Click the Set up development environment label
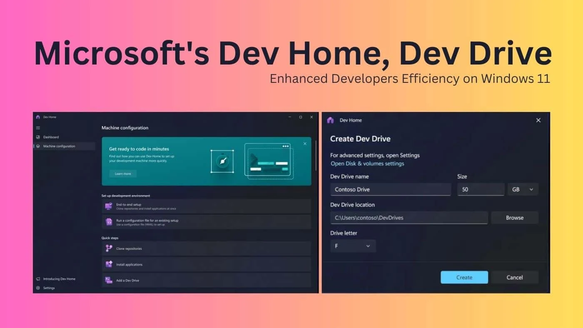 coord(126,196)
